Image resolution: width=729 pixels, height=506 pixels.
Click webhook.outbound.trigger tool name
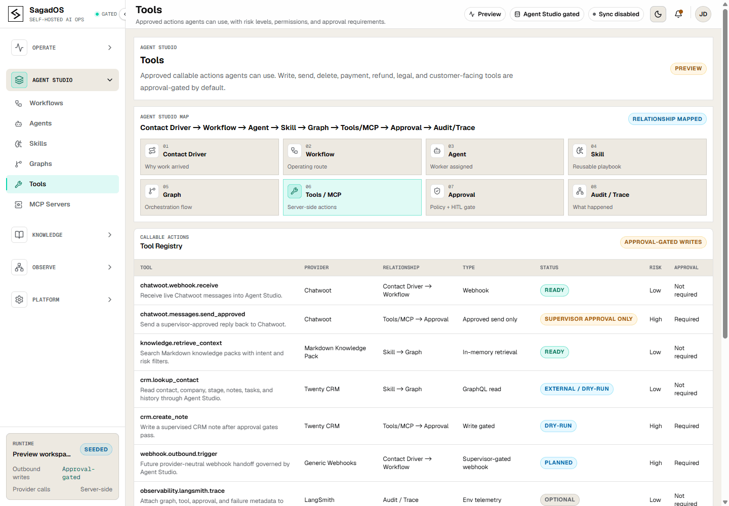coord(179,454)
